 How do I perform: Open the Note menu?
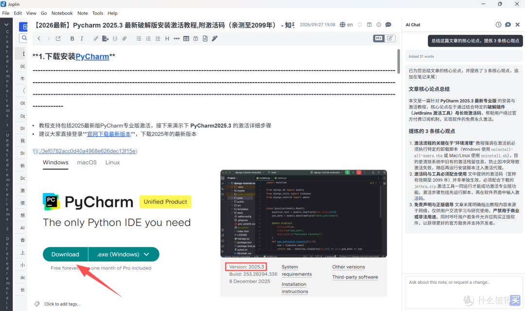pos(82,13)
